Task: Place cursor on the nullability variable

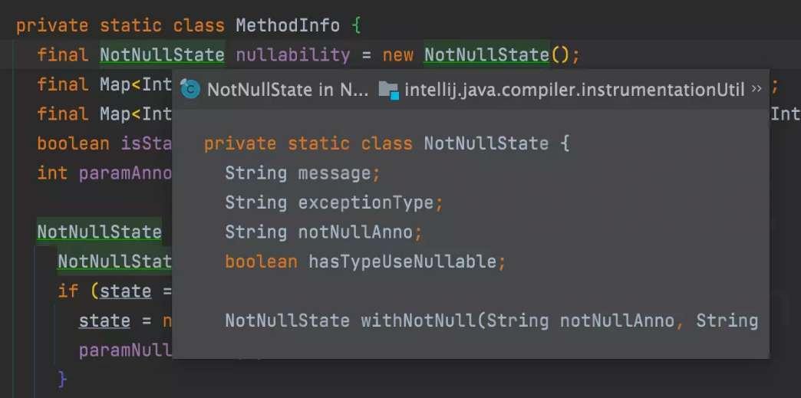Action: [292, 55]
